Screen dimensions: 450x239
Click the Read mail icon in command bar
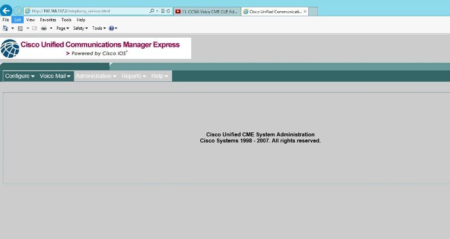click(34, 29)
